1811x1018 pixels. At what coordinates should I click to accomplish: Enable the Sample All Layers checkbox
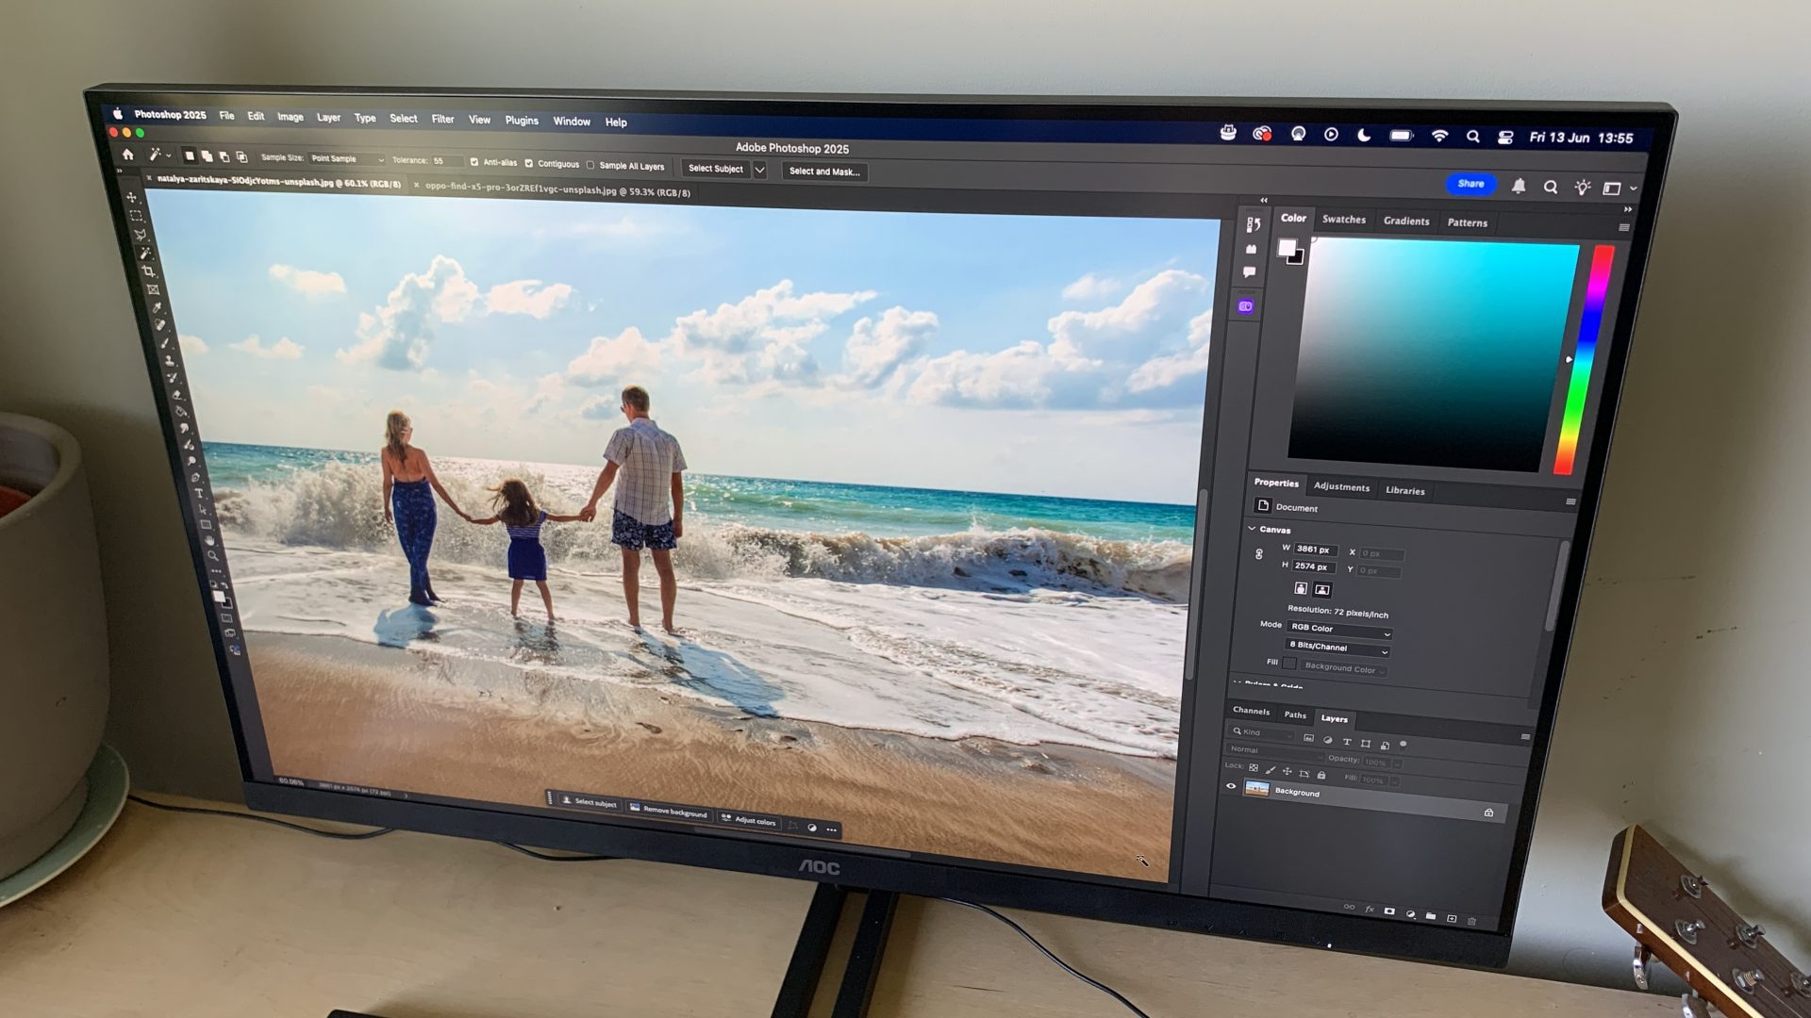click(x=590, y=165)
